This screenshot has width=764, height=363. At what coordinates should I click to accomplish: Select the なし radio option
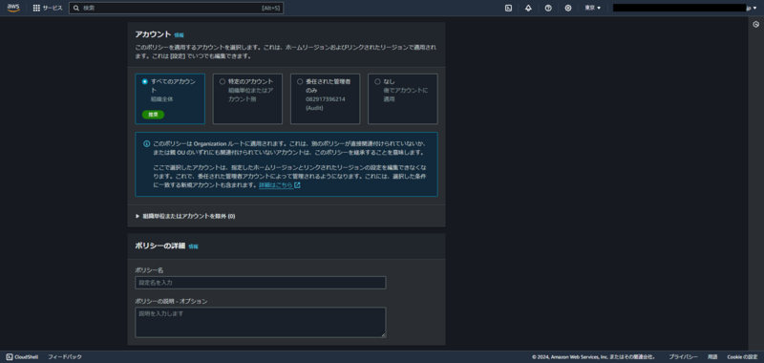(x=377, y=82)
